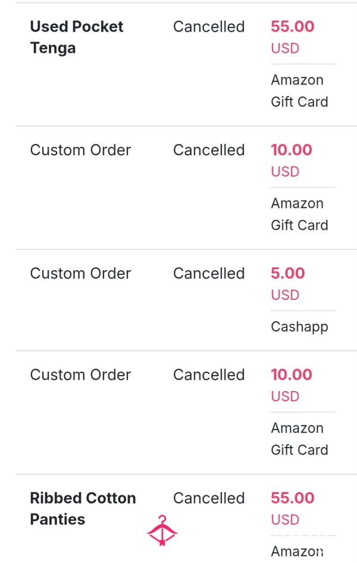Click Amazon Gift Card under Used Pocket Tenga
The width and height of the screenshot is (357, 563).
click(x=299, y=90)
